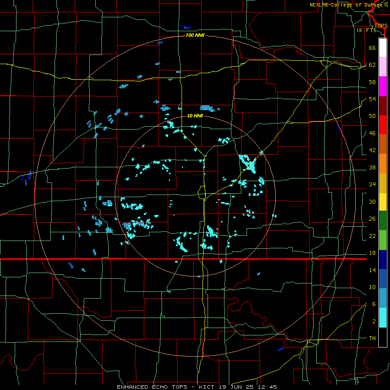Click the legend value 38
This screenshot has height=390, width=390.
click(372, 167)
